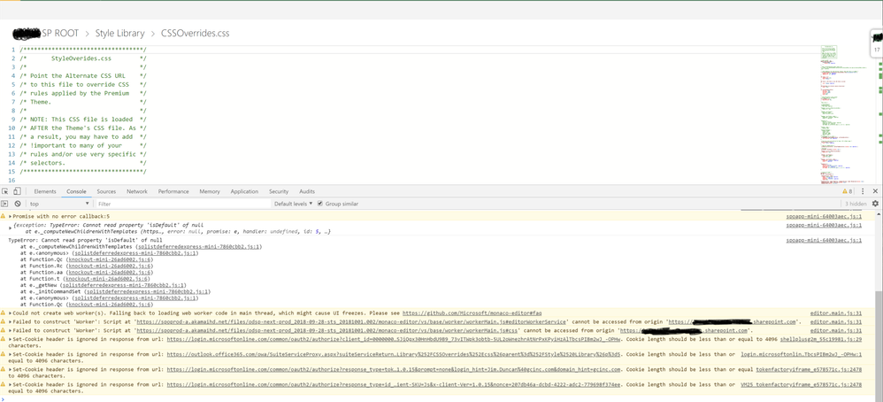Click editor line 14 'selectors.' comment
Viewport: 883px width, 402px height.
(x=82, y=162)
